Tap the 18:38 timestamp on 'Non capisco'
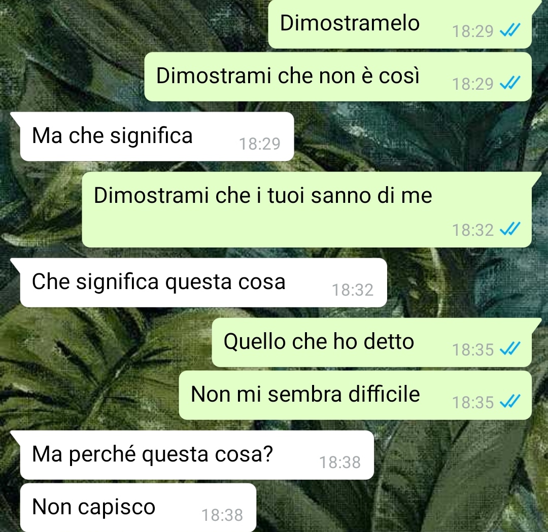 [x=222, y=515]
